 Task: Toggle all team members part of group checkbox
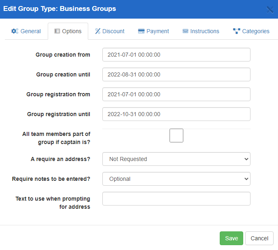pyautogui.click(x=176, y=136)
